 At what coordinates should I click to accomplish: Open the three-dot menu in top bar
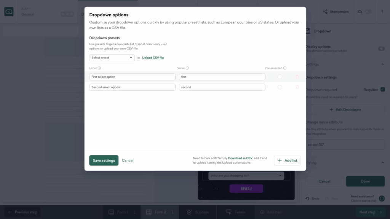382,12
